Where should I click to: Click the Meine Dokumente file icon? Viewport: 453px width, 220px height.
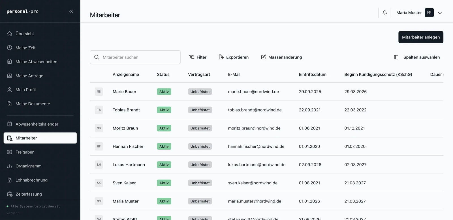10,104
